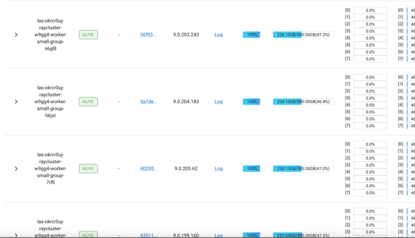Screen dimensions: 415x238
Task: Click 100% CPU bar for node 9.0.204.183
Action: coord(252,102)
